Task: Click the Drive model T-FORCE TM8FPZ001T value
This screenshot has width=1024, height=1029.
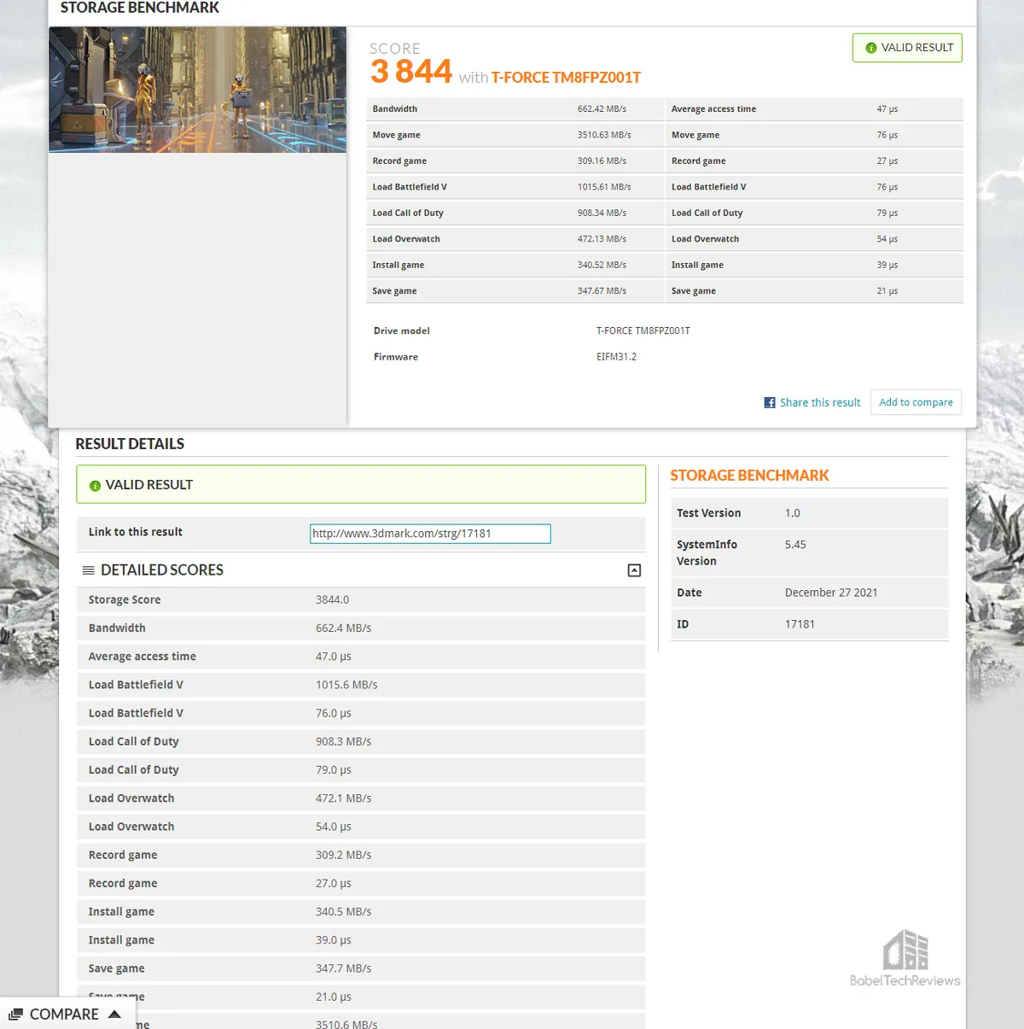Action: coord(643,331)
